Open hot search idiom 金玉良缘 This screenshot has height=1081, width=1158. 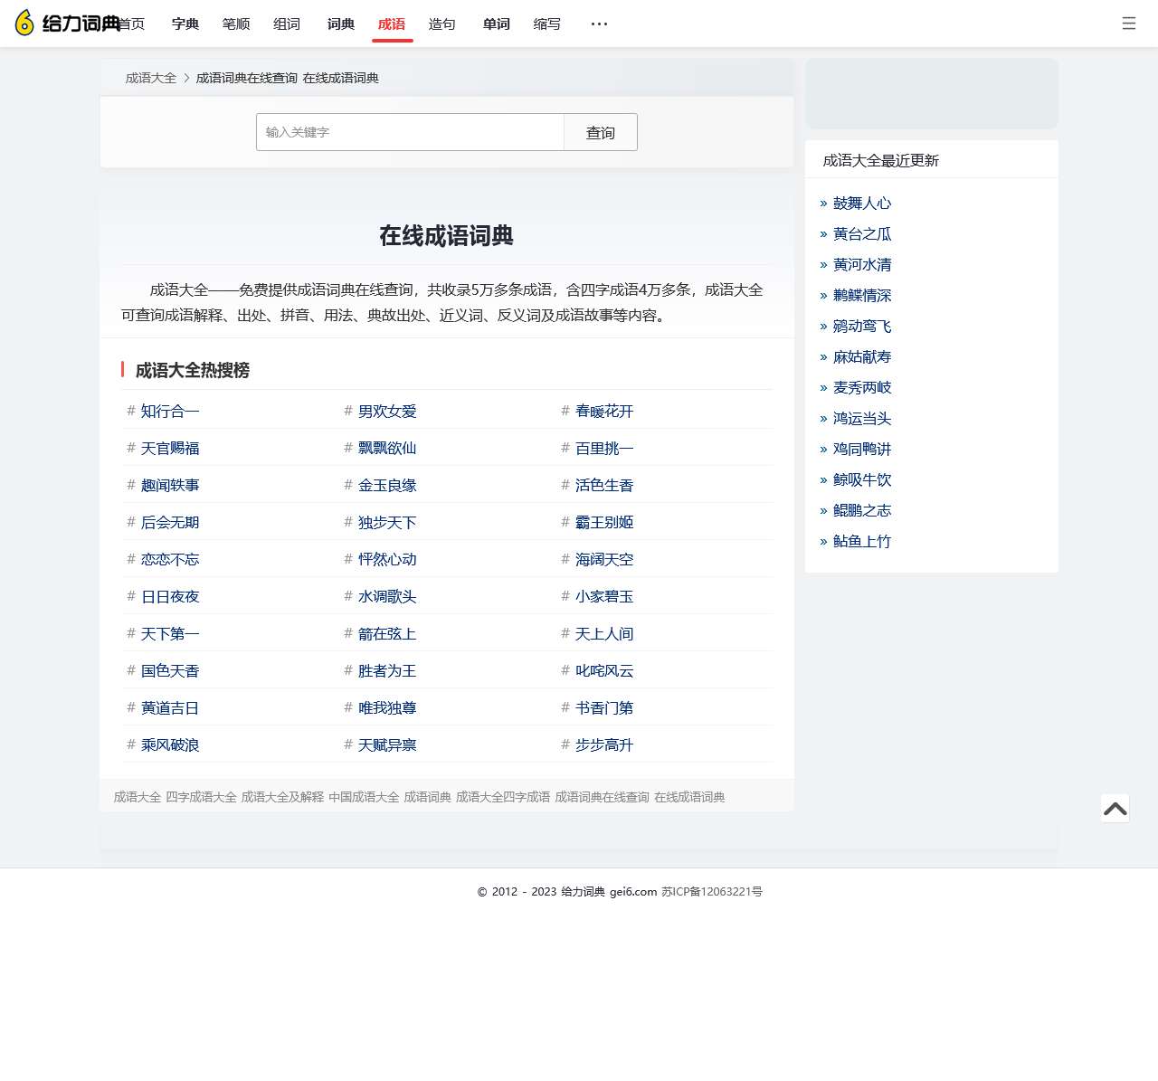(x=387, y=485)
